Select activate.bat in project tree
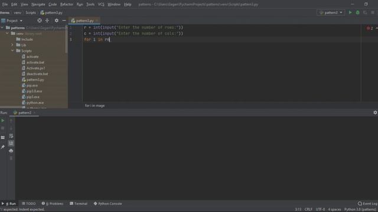Image resolution: width=378 pixels, height=212 pixels. (x=35, y=62)
